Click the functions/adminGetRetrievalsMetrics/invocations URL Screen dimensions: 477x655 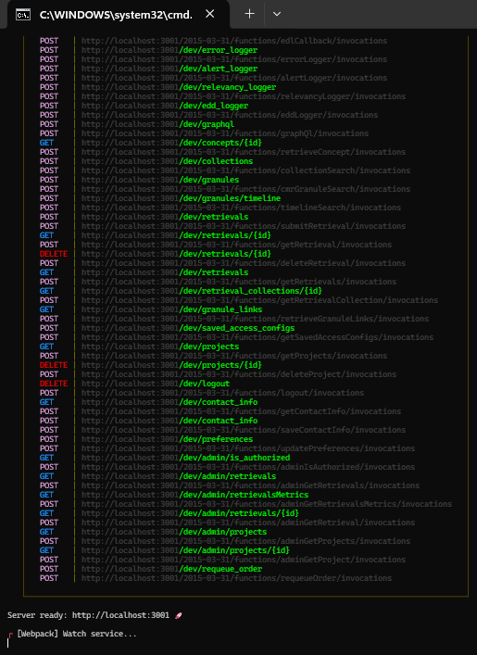[267, 504]
